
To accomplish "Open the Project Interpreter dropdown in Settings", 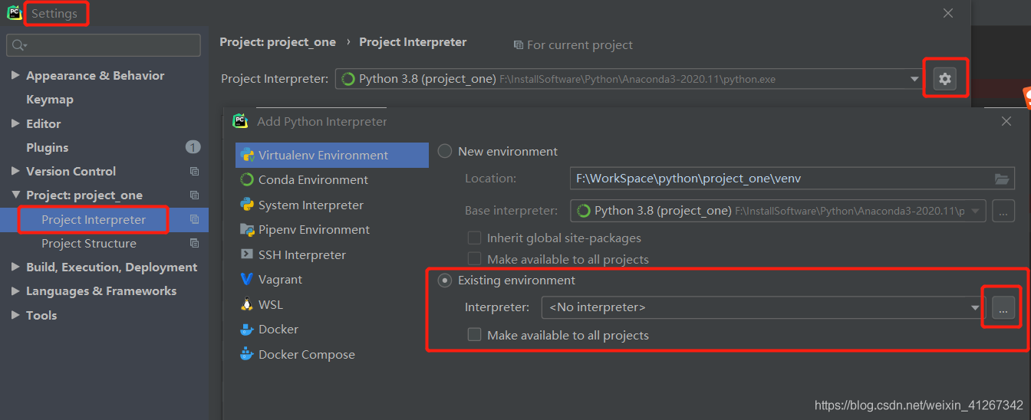I will pyautogui.click(x=629, y=78).
